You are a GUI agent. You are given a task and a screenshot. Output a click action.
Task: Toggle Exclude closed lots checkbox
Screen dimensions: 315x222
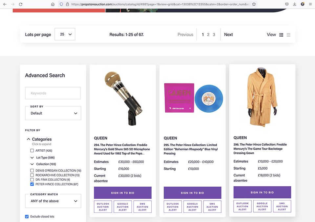tap(27, 216)
